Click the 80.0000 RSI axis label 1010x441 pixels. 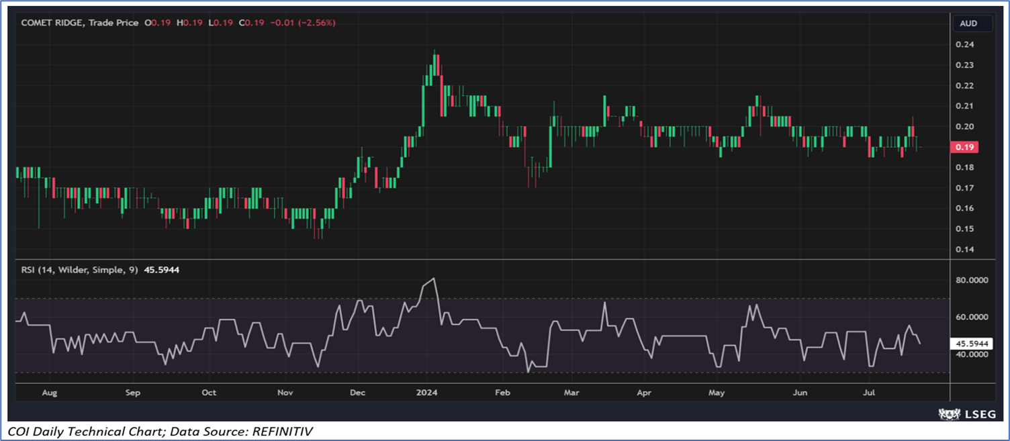click(x=972, y=281)
